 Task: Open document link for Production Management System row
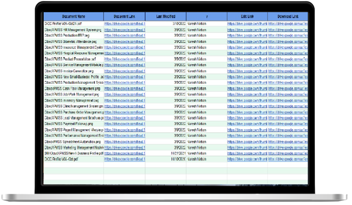coord(125,83)
